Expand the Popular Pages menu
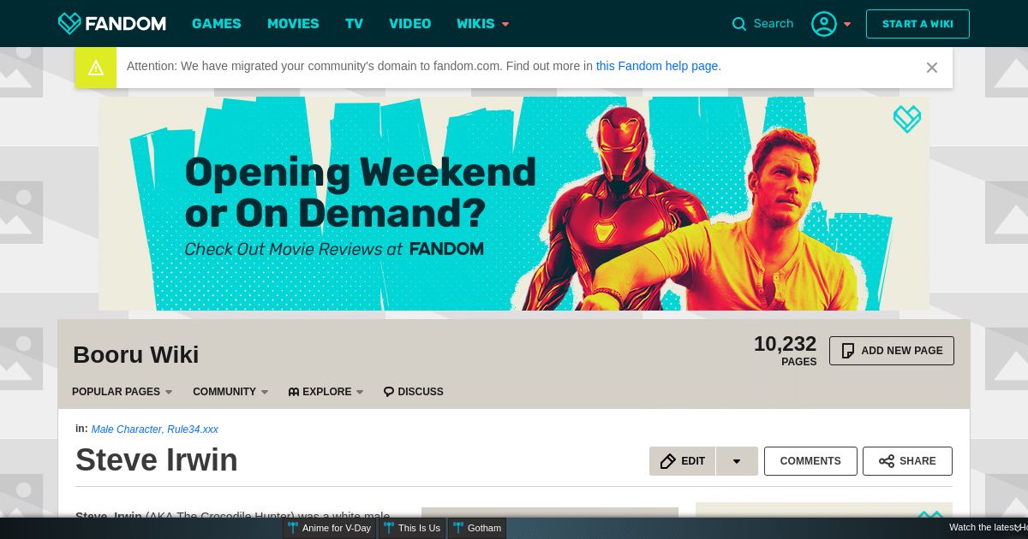 pos(123,392)
